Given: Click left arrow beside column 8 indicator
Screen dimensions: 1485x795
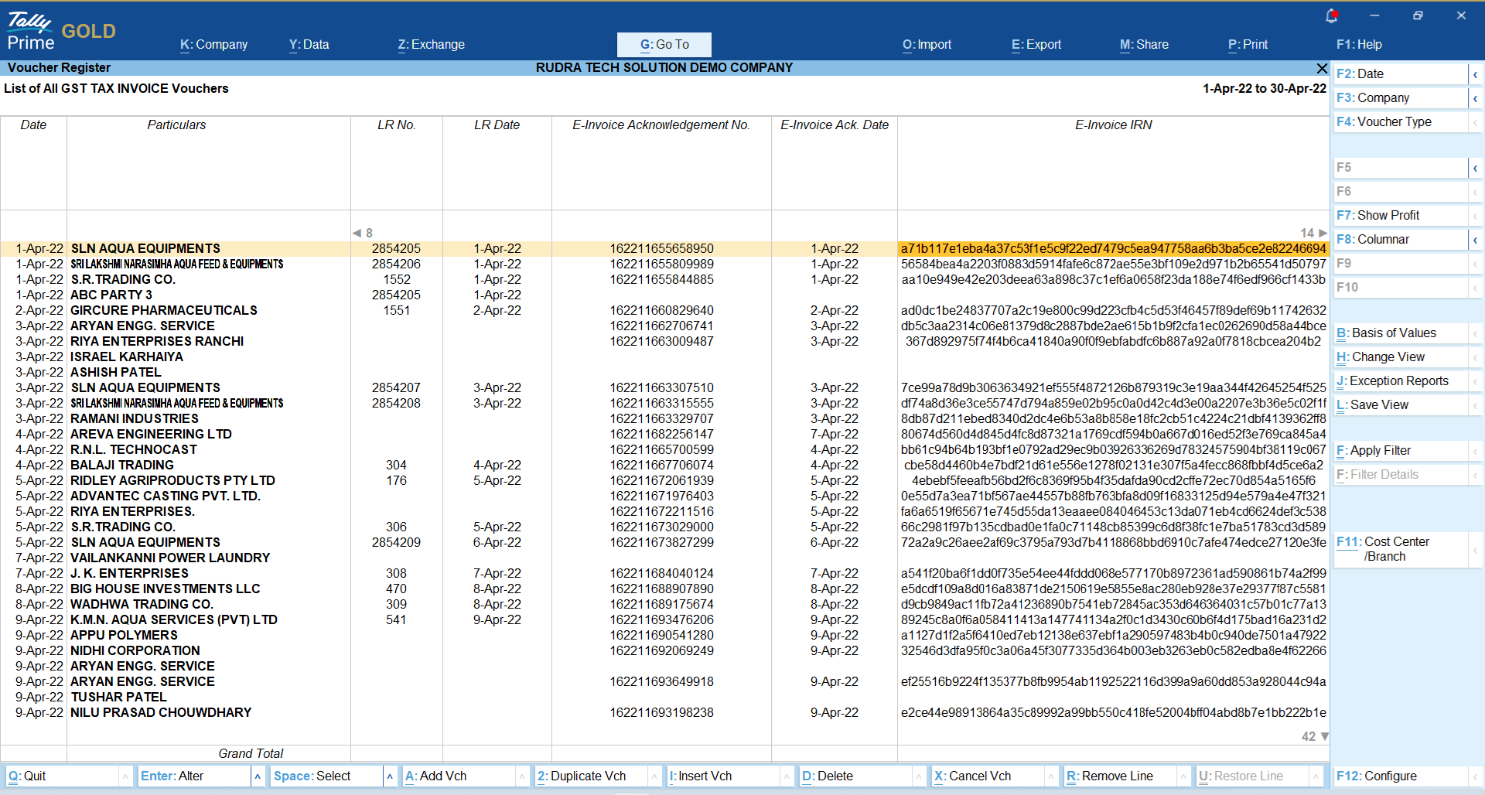Looking at the screenshot, I should pyautogui.click(x=357, y=233).
